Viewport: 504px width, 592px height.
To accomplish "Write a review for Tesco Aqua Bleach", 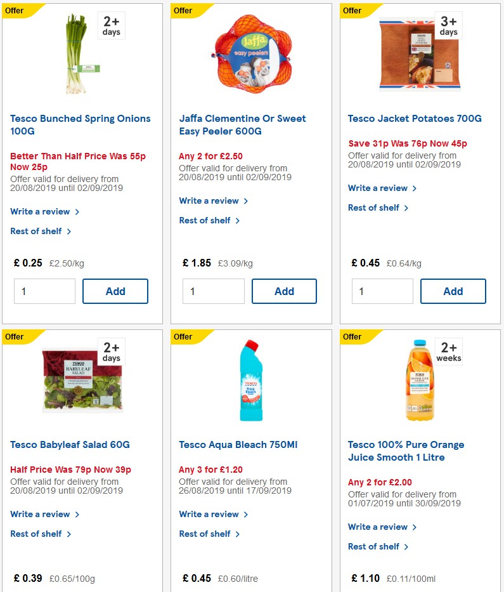I will point(209,514).
